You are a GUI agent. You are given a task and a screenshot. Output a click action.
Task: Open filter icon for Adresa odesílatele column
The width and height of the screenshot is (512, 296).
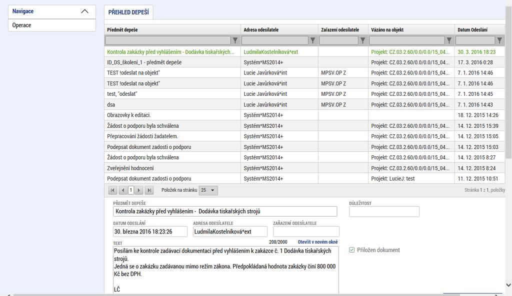[x=313, y=40]
